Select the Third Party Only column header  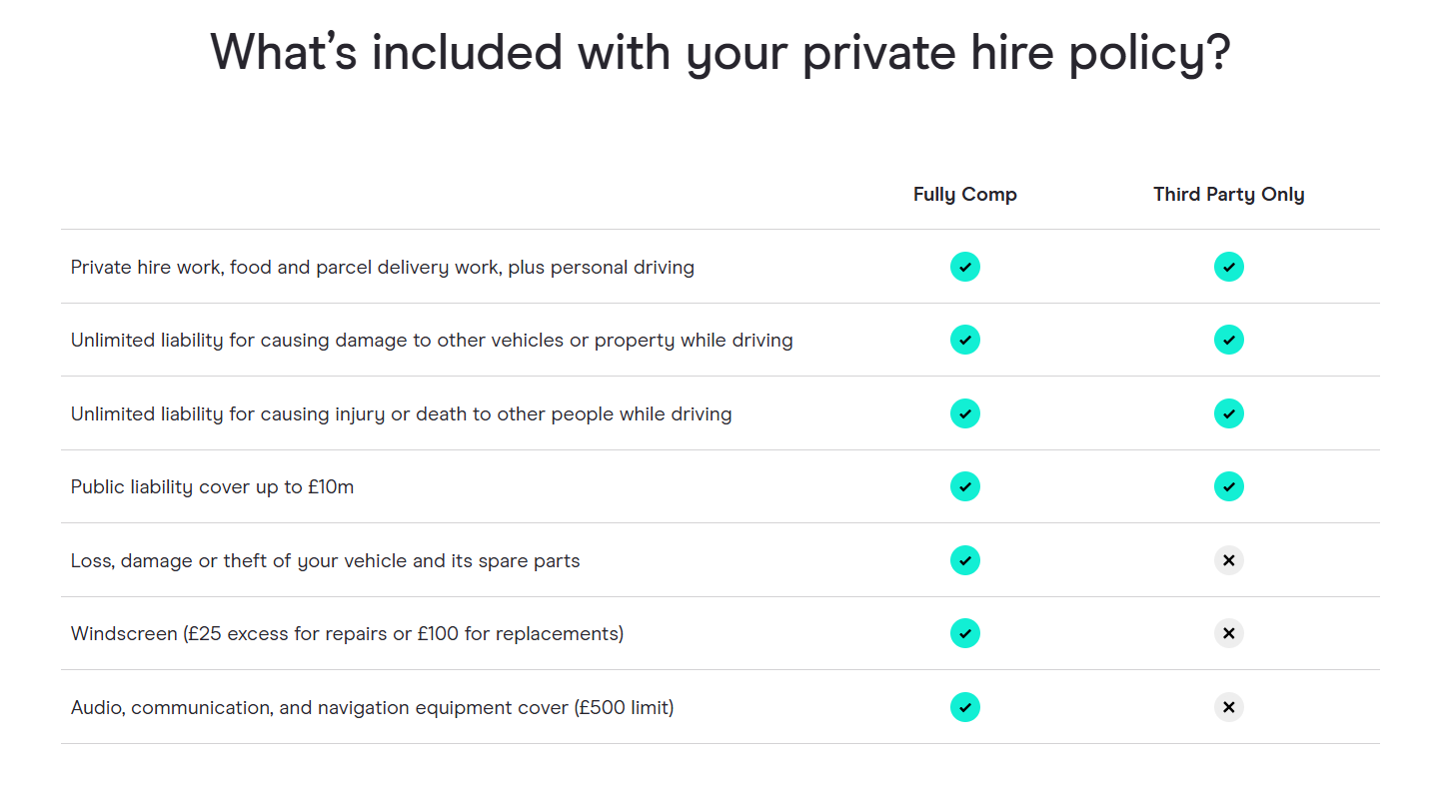point(1229,195)
